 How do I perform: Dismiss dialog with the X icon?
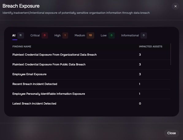(175, 6)
